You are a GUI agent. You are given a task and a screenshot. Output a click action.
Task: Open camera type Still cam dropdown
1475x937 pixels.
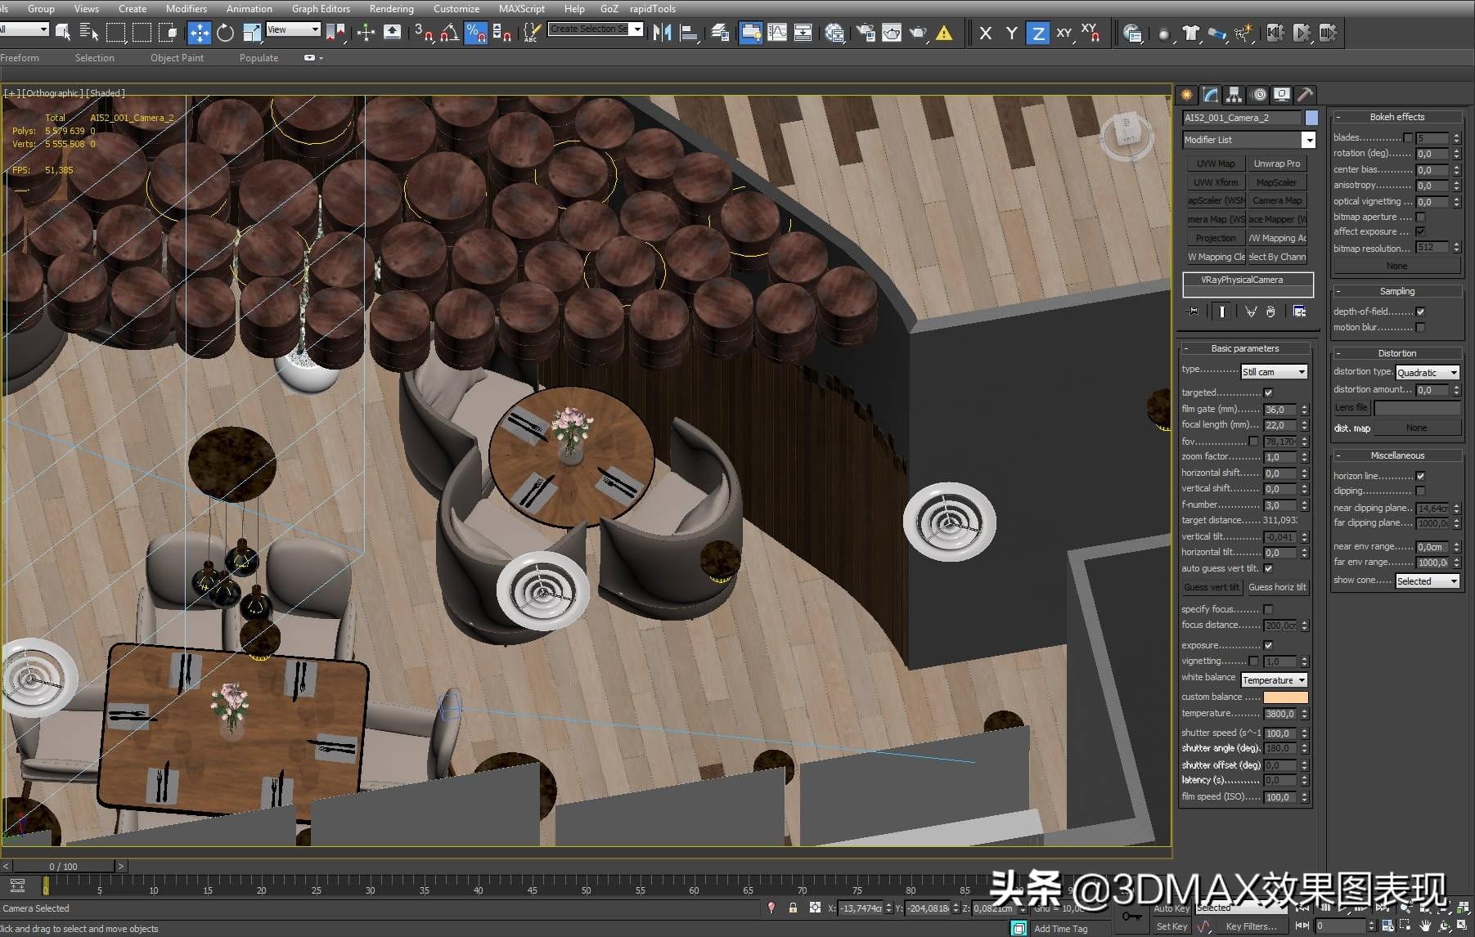[1274, 372]
